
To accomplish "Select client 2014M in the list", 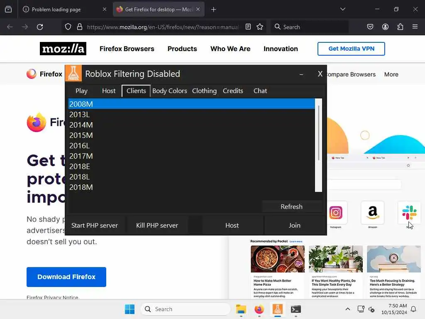I will tap(192, 125).
